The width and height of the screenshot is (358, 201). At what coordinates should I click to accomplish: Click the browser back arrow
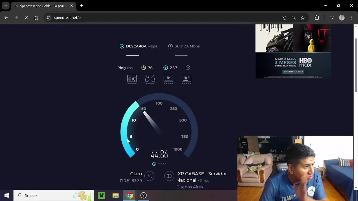click(6, 18)
